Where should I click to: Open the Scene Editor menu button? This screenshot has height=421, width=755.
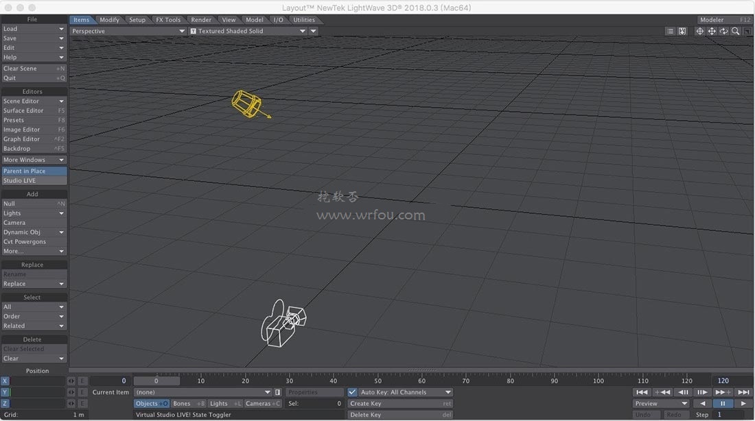[34, 101]
